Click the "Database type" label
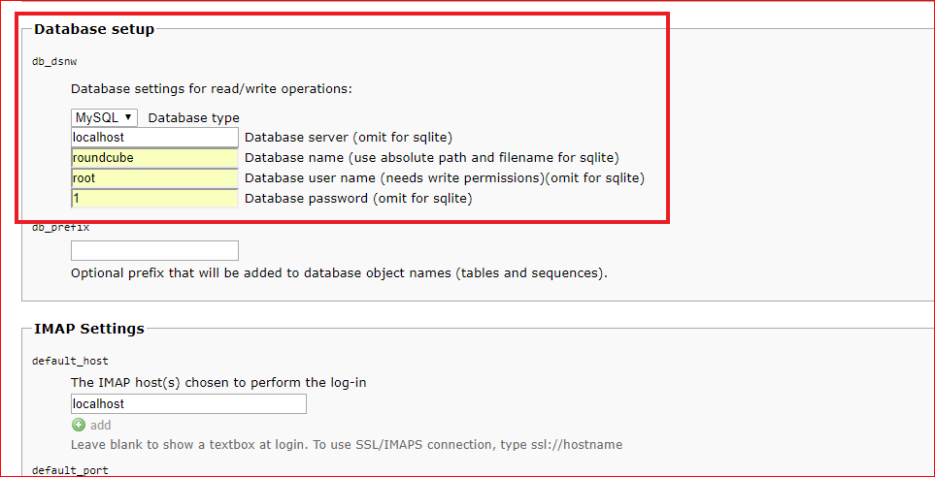The width and height of the screenshot is (935, 477). click(193, 117)
